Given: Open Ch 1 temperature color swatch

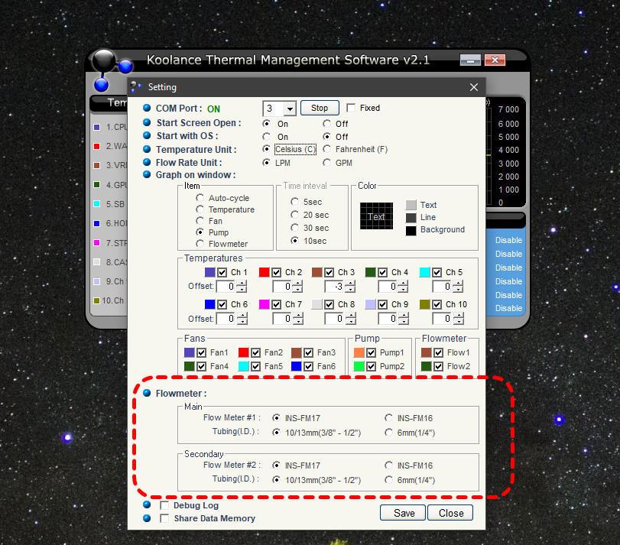Looking at the screenshot, I should pos(210,272).
